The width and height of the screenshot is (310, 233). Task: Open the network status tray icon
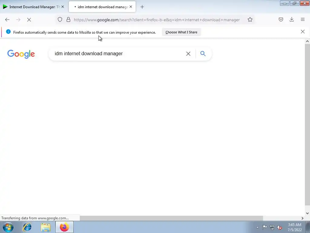pyautogui.click(x=272, y=227)
